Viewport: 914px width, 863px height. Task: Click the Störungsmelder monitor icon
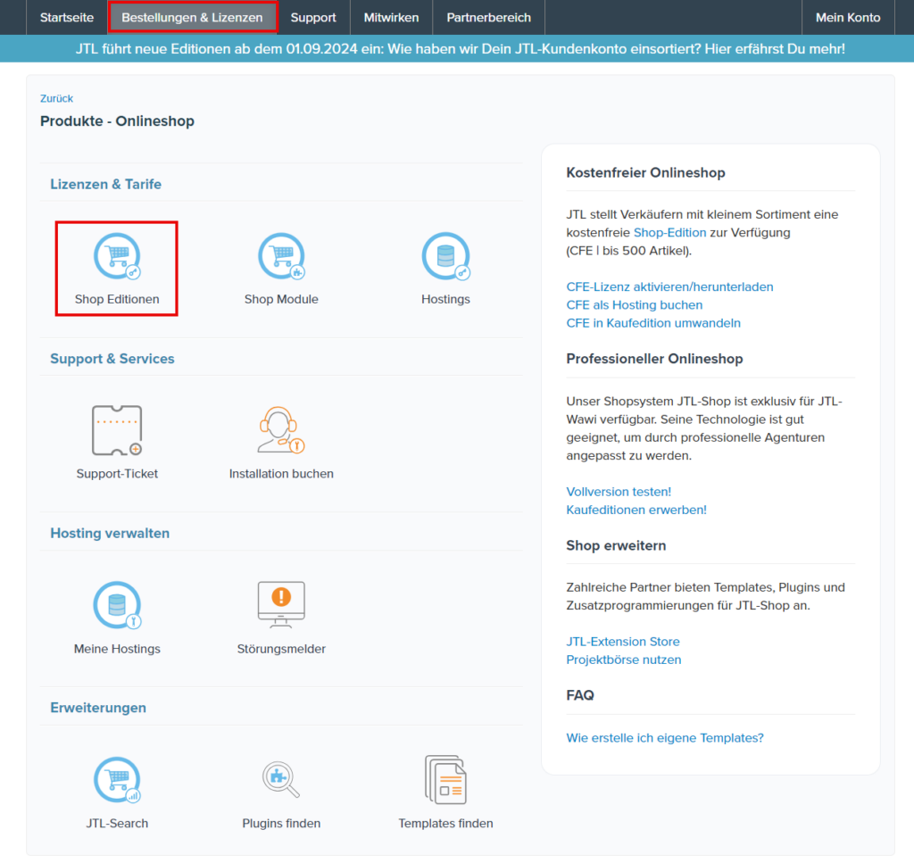(281, 605)
